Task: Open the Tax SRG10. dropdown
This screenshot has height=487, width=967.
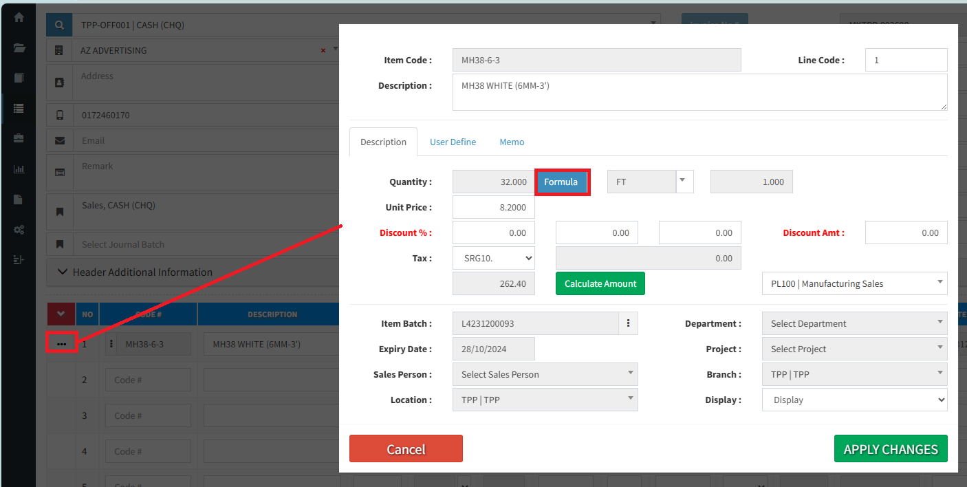Action: click(x=493, y=258)
